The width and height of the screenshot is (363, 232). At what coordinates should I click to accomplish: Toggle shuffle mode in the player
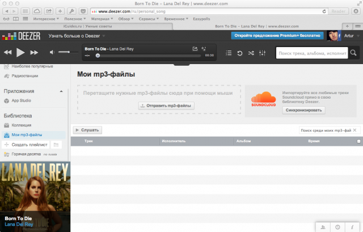pos(251,53)
